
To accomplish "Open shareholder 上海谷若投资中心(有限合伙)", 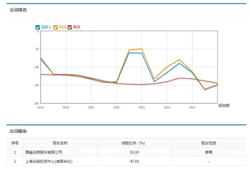I will coord(49,161).
